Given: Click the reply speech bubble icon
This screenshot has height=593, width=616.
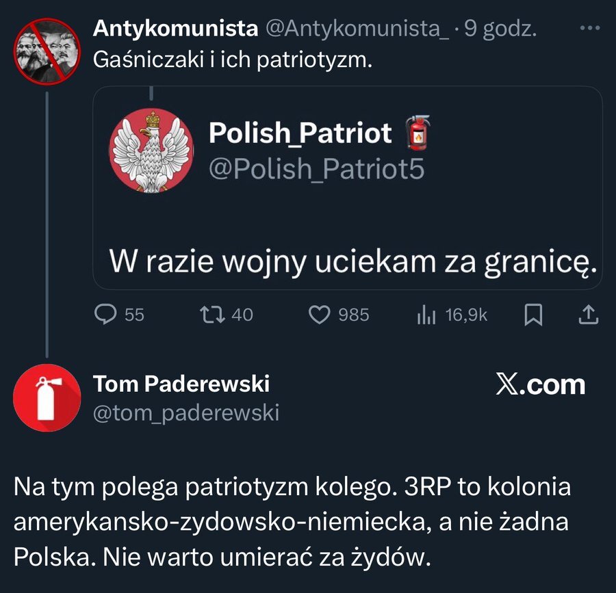Looking at the screenshot, I should [x=104, y=314].
